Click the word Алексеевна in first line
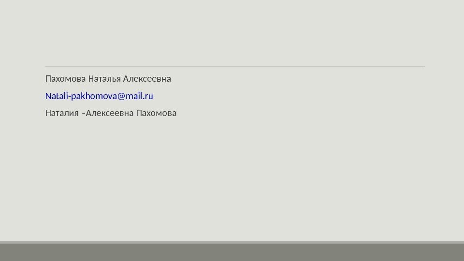464x261 pixels. click(x=147, y=79)
